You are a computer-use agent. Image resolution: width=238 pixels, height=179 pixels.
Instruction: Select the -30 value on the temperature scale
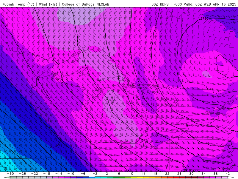[10, 174]
